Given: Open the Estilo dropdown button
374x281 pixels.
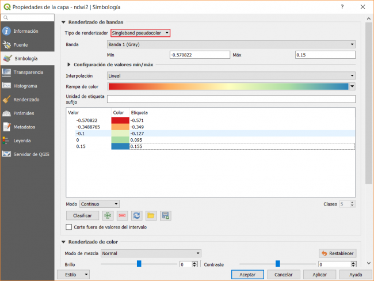Looking at the screenshot, I should 74,275.
